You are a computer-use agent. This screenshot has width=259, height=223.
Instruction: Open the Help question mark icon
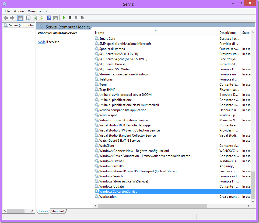[x=49, y=18]
